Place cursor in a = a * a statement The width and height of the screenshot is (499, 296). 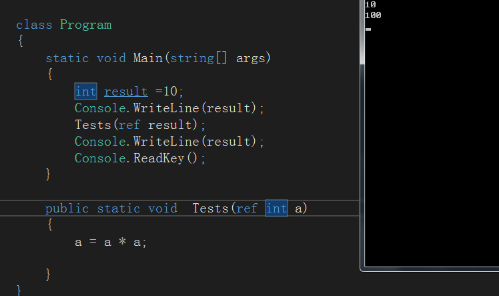click(110, 242)
